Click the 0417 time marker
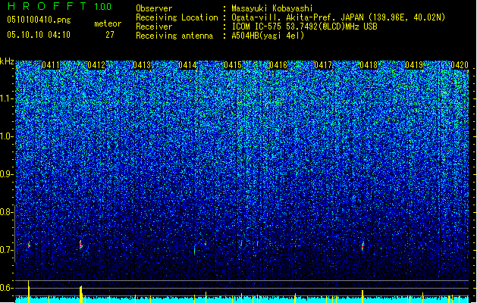The image size is (477, 303). 323,65
